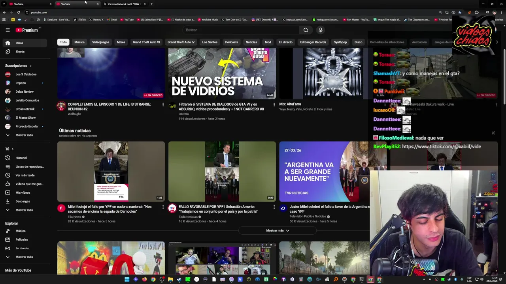
Task: Select the Videojuegos filter chip
Action: click(x=100, y=42)
